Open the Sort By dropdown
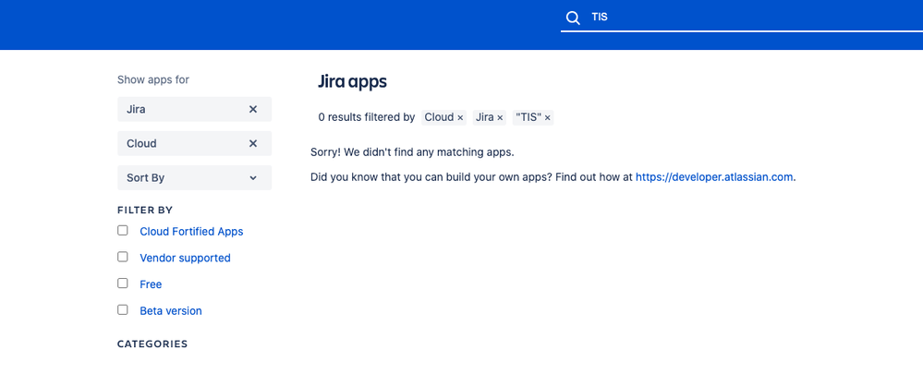923x374 pixels. point(195,177)
